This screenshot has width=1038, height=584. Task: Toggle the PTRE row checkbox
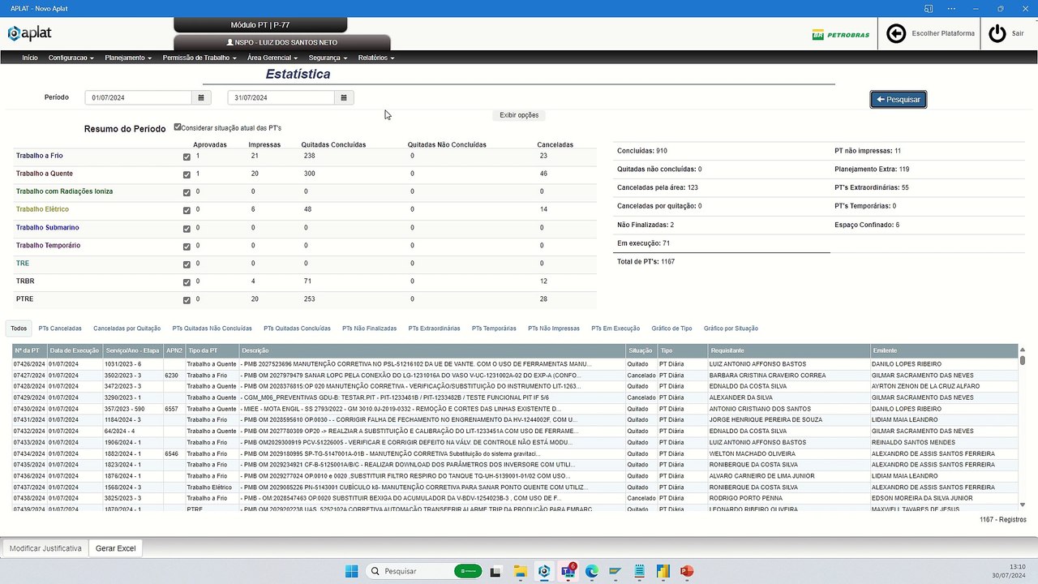coord(187,300)
